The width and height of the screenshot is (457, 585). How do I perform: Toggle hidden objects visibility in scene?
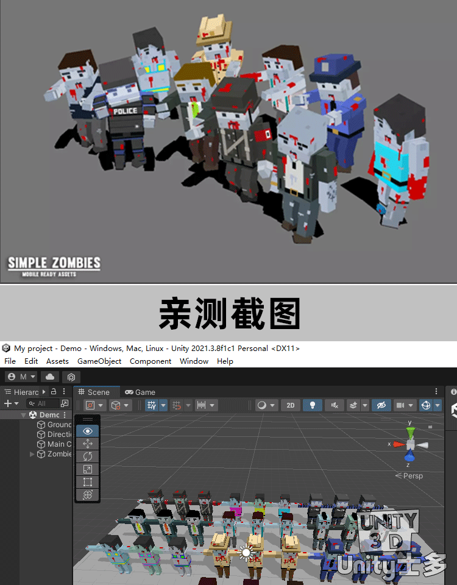click(381, 405)
